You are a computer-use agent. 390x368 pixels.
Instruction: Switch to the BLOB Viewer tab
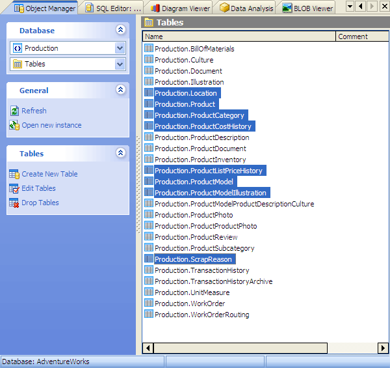(307, 8)
